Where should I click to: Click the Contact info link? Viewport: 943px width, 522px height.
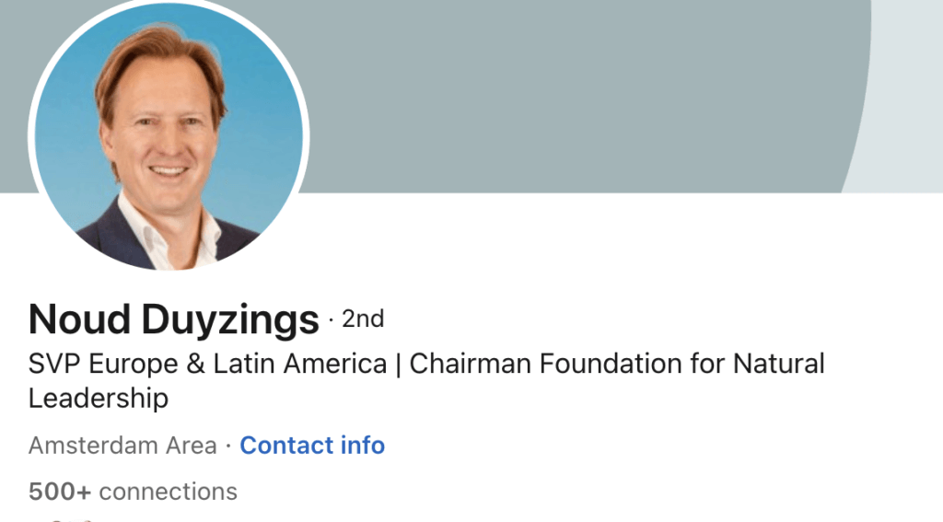[312, 446]
